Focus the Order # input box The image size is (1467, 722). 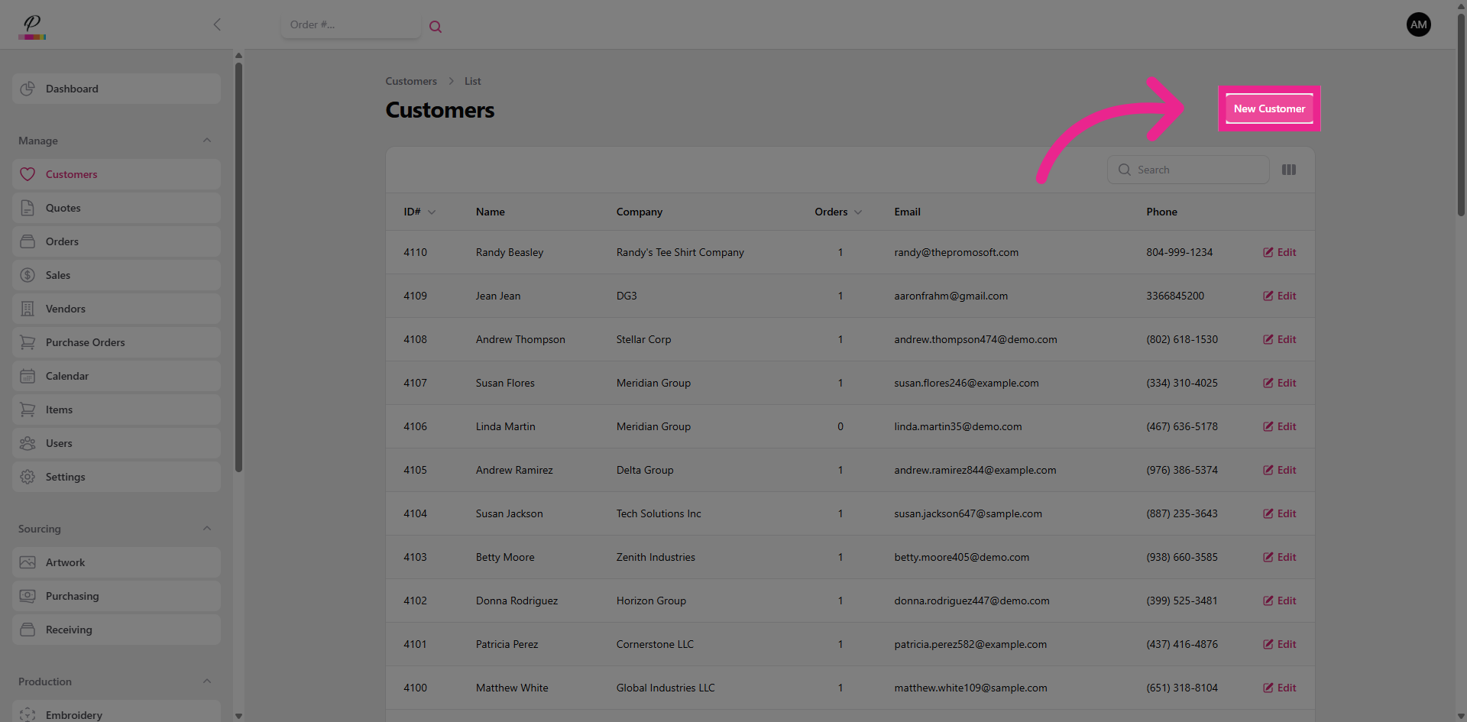[350, 25]
